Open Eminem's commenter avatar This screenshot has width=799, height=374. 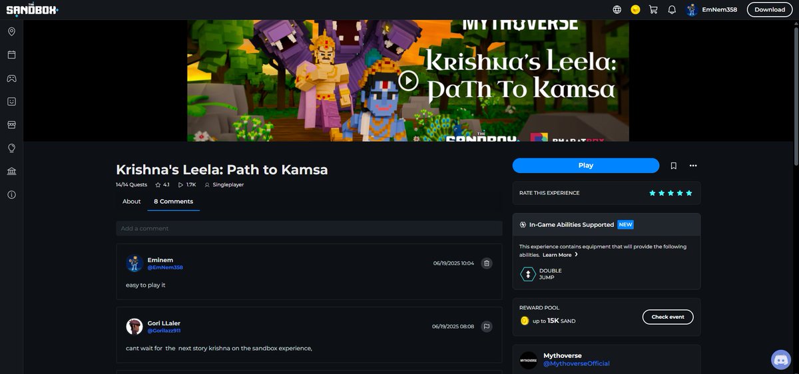pos(134,264)
